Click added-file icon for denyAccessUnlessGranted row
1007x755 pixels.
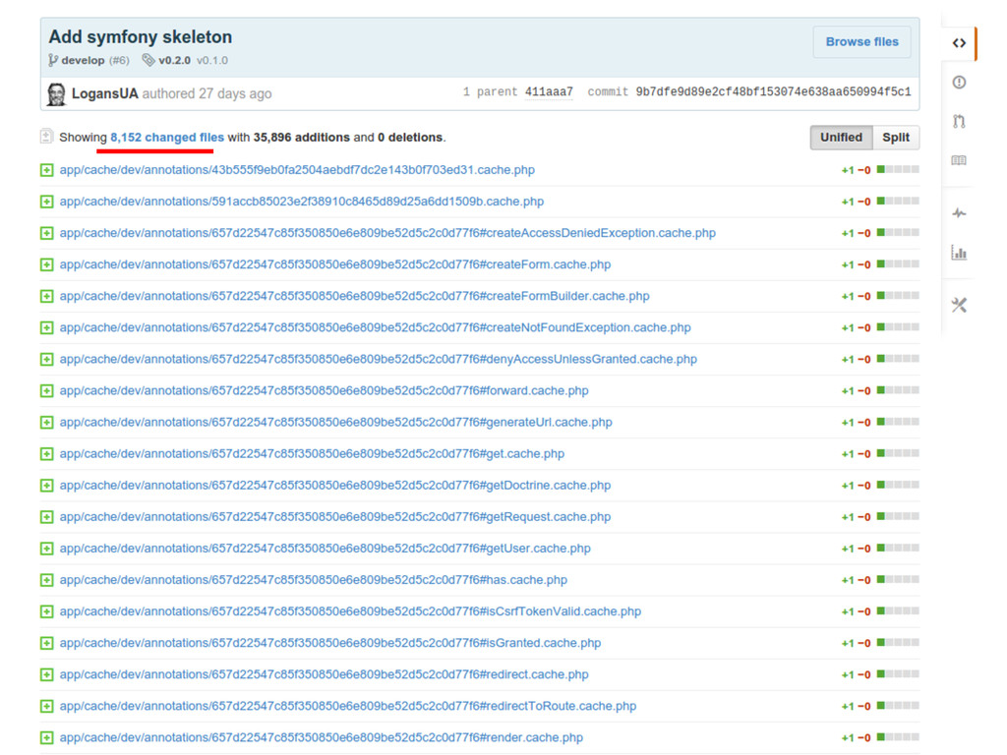click(47, 359)
